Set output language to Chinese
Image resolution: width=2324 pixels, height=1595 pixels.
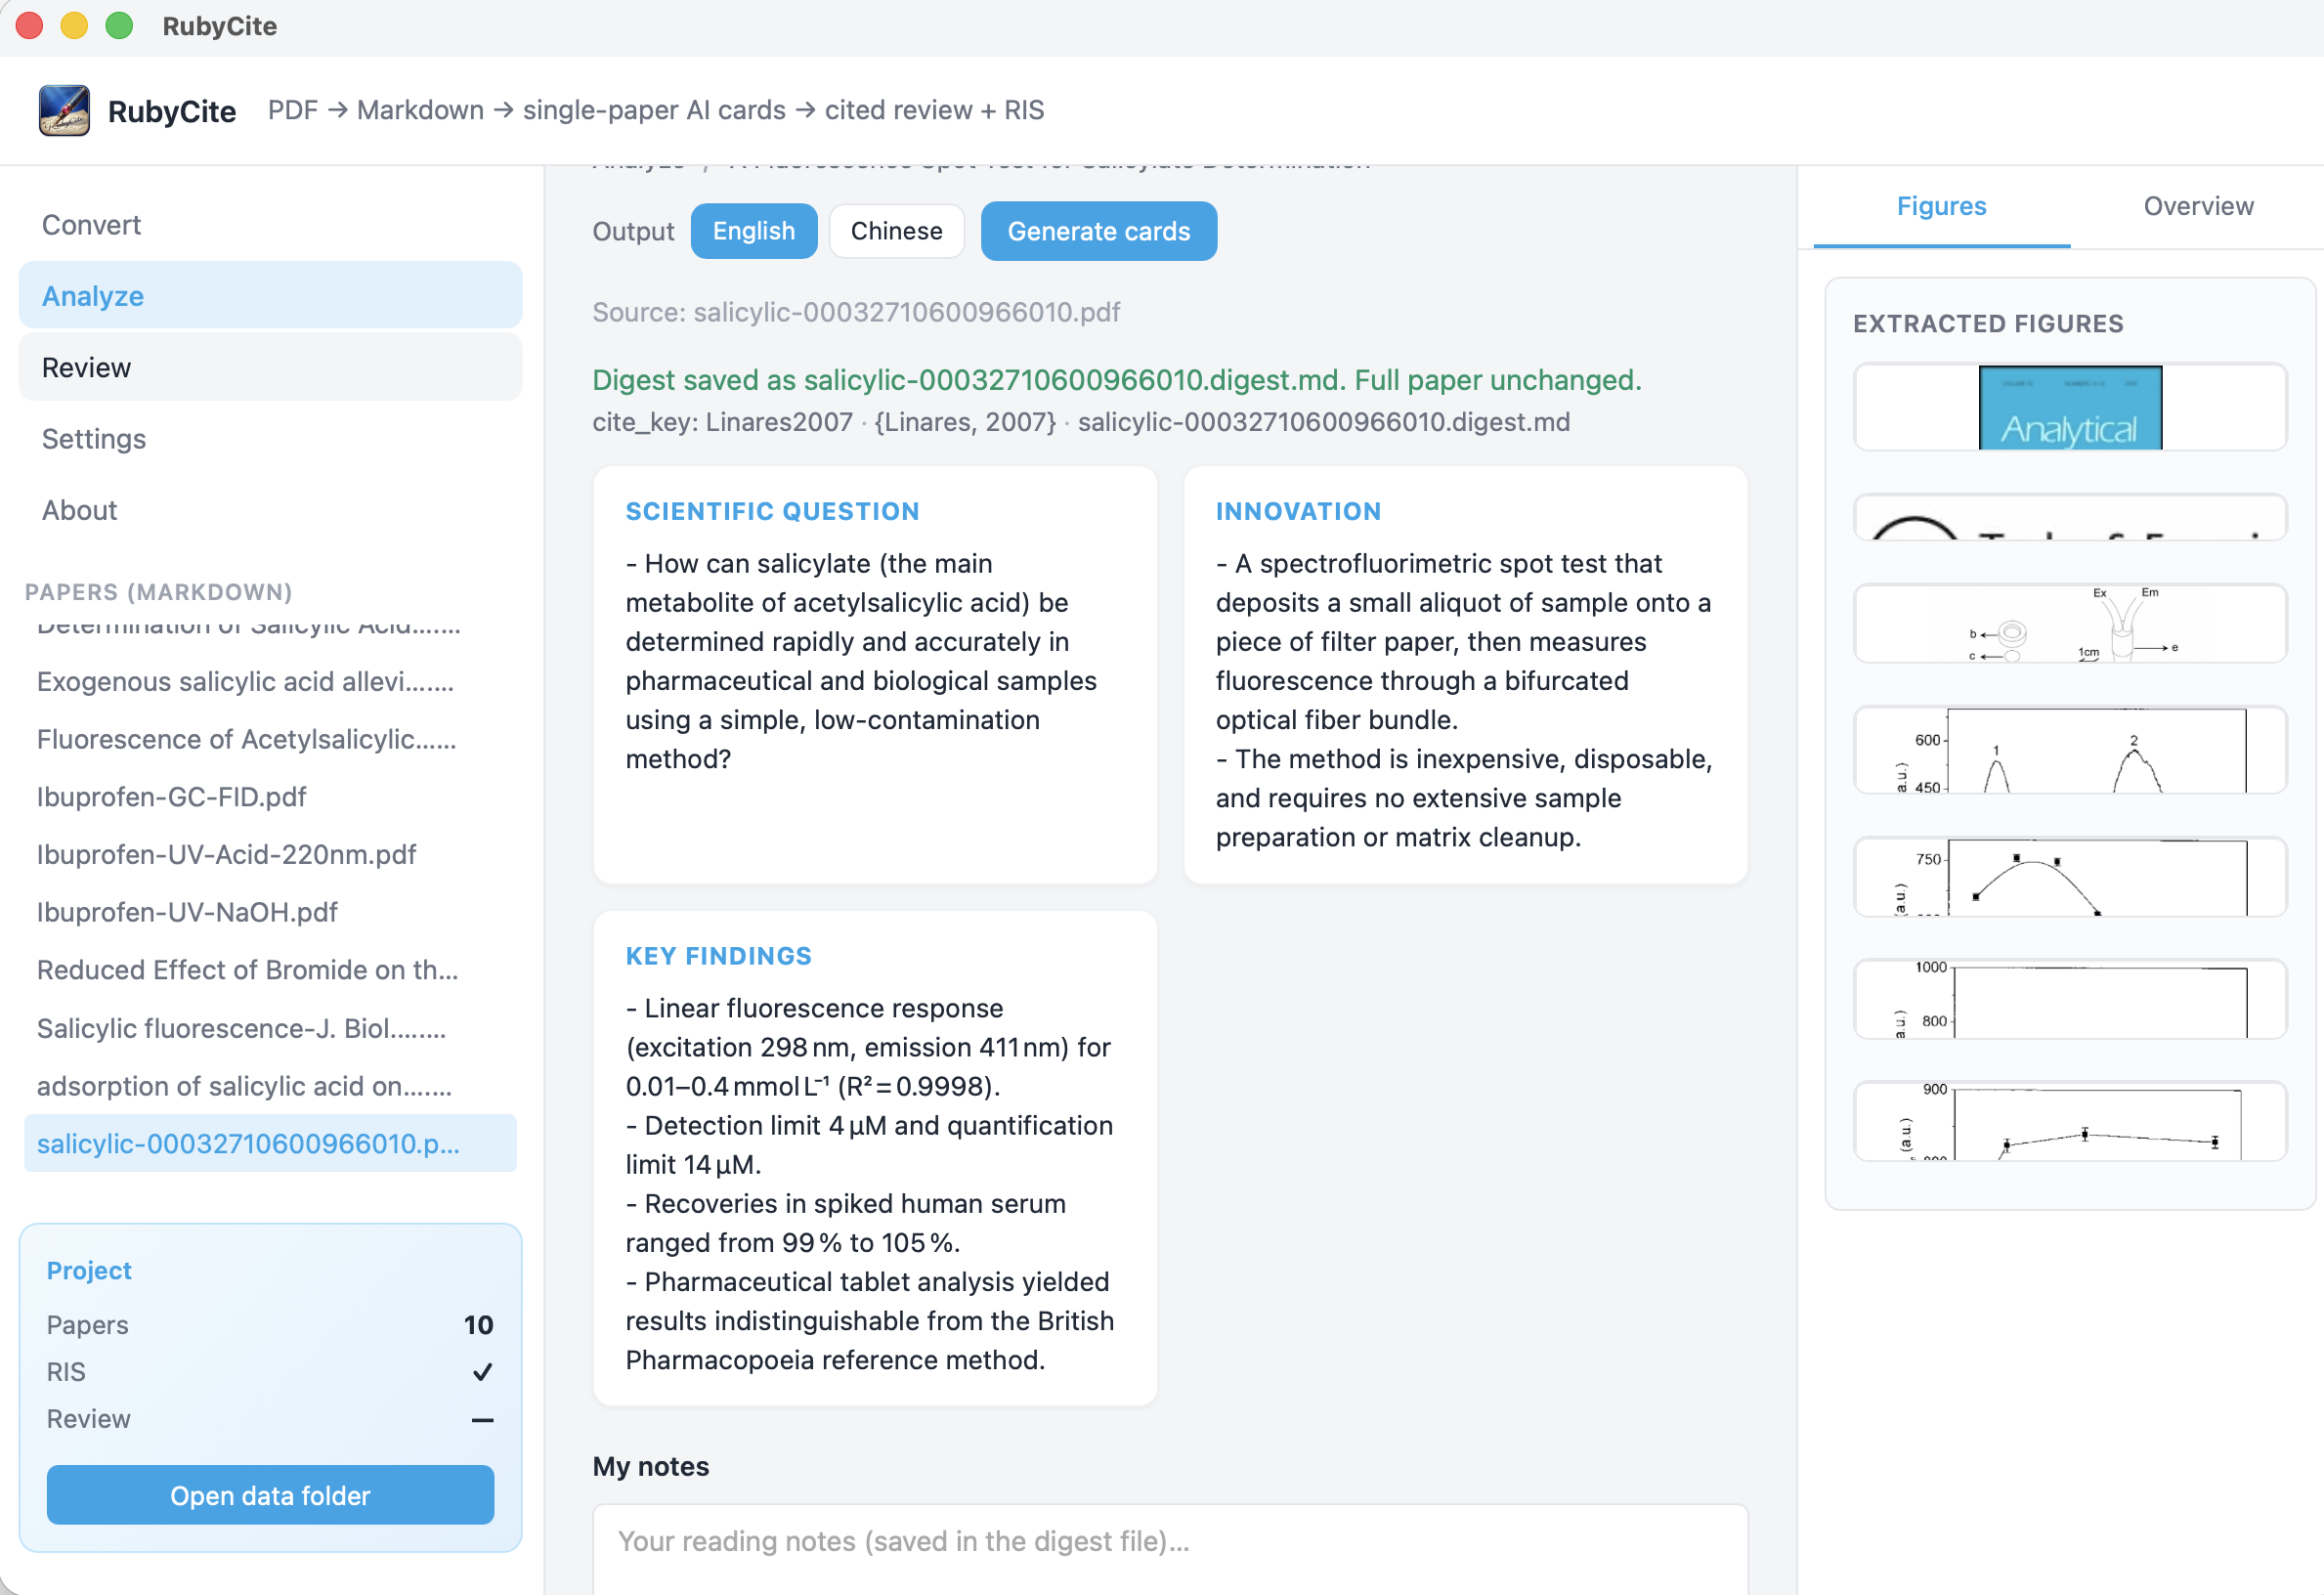pos(896,231)
